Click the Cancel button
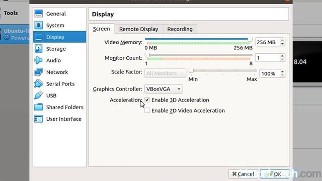Image resolution: width=322 pixels, height=181 pixels. pos(244,174)
